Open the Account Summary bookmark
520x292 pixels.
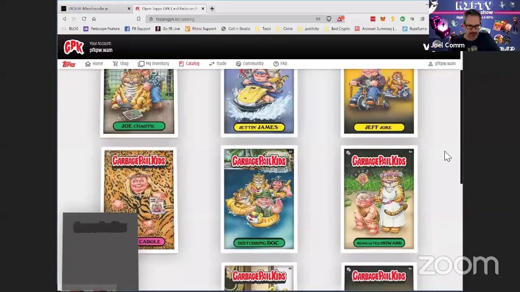coord(376,29)
